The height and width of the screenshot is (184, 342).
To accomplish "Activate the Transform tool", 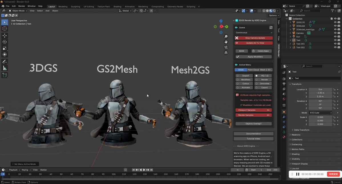I will click(x=5, y=54).
